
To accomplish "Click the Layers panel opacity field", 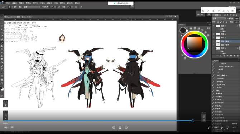I will [236, 19].
